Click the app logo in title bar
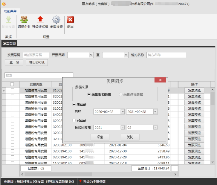The height and width of the screenshot is (185, 217). [4, 4]
